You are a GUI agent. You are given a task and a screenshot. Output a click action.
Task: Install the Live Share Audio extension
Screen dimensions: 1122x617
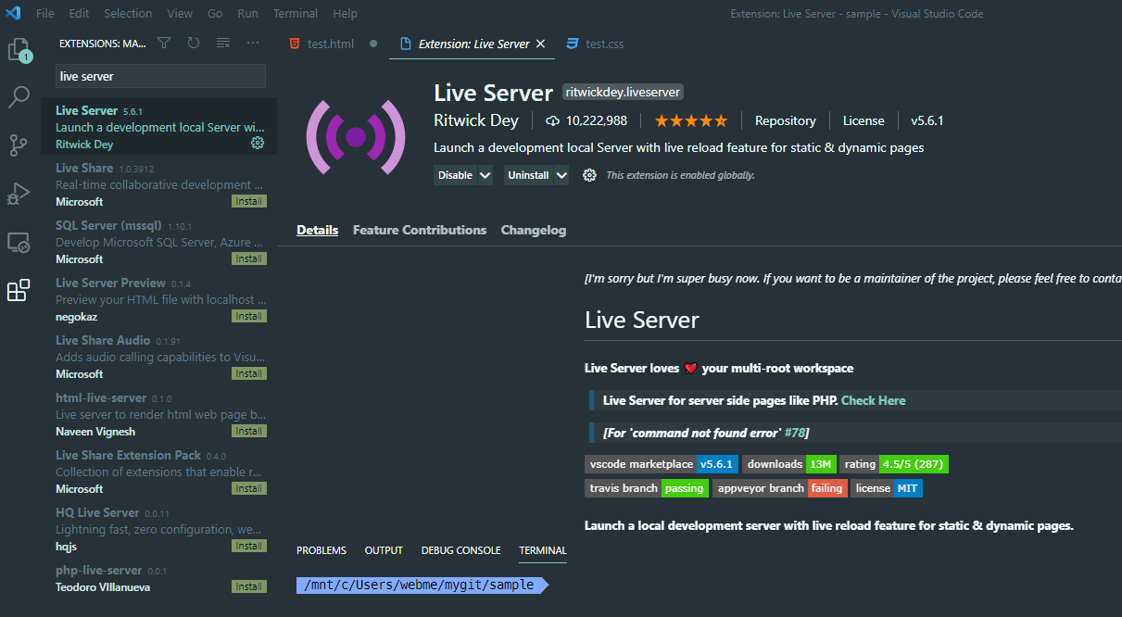[x=248, y=373]
